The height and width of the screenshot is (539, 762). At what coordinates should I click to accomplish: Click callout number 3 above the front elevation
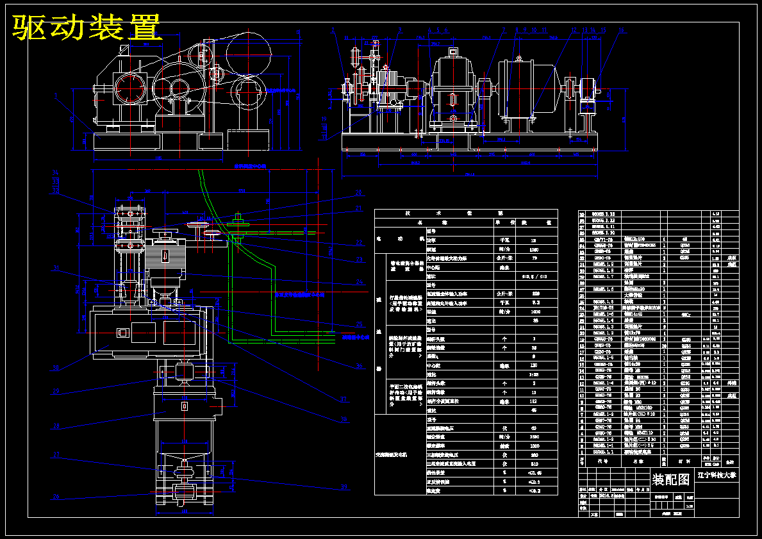400,30
